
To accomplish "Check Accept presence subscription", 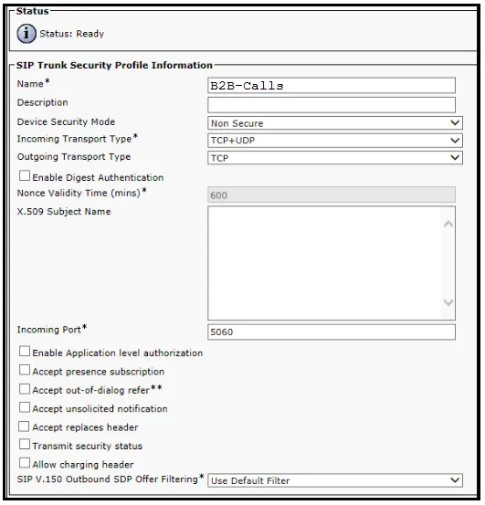I will (25, 370).
